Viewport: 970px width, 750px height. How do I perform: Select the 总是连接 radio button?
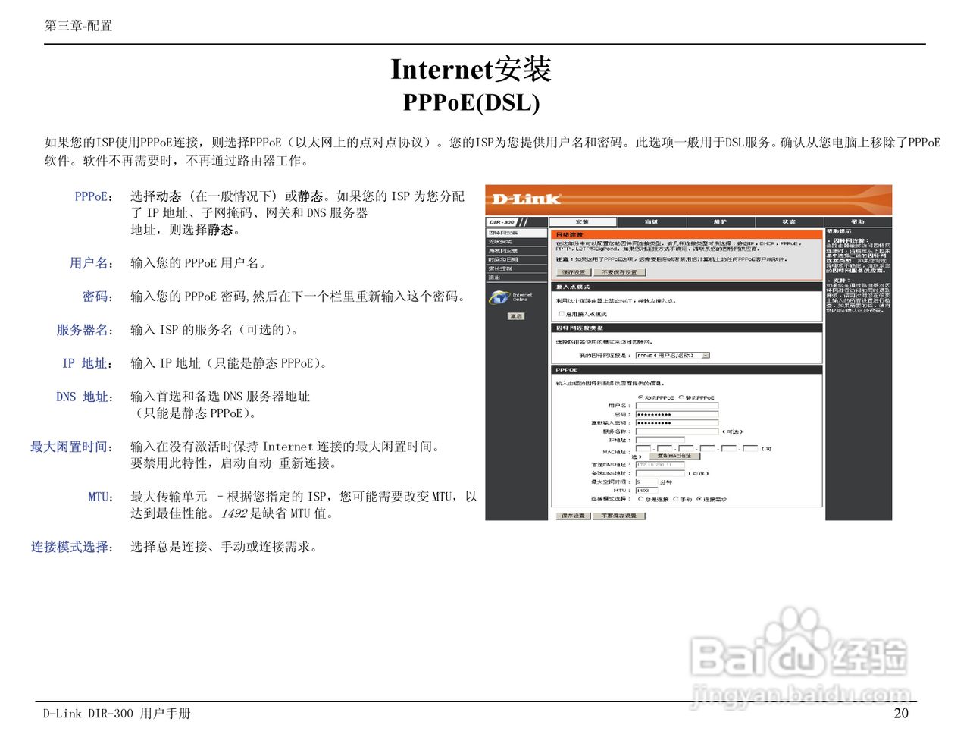[640, 499]
